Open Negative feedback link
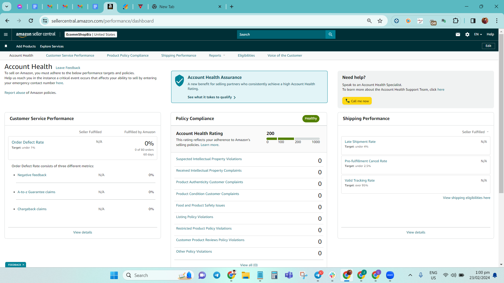This screenshot has height=283, width=504. [x=32, y=175]
